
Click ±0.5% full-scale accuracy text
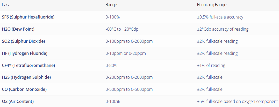220,17
